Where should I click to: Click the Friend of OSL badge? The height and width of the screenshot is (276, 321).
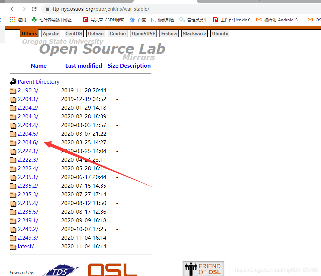click(x=203, y=268)
